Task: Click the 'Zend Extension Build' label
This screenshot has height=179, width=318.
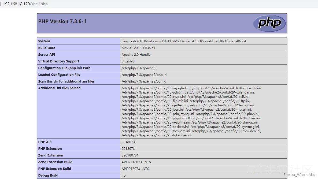Action: [55, 162]
